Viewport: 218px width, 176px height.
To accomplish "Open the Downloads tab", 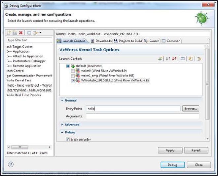I will [x=101, y=41].
